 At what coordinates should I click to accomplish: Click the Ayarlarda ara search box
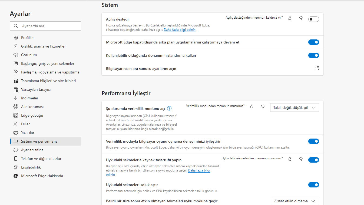(x=45, y=26)
